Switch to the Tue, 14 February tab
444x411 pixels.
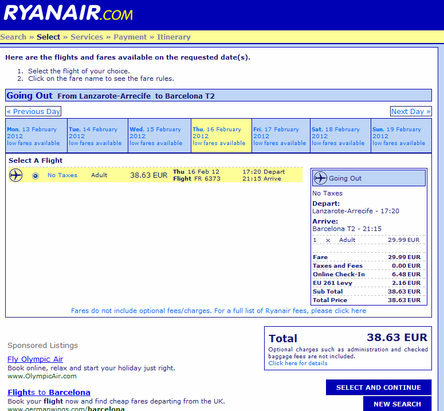[98, 136]
